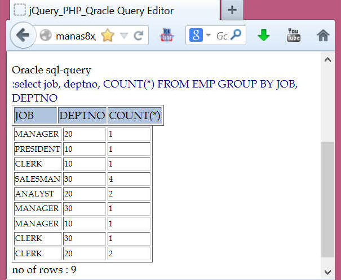Click the DEPTNO column header
This screenshot has width=341, height=280.
tap(82, 115)
